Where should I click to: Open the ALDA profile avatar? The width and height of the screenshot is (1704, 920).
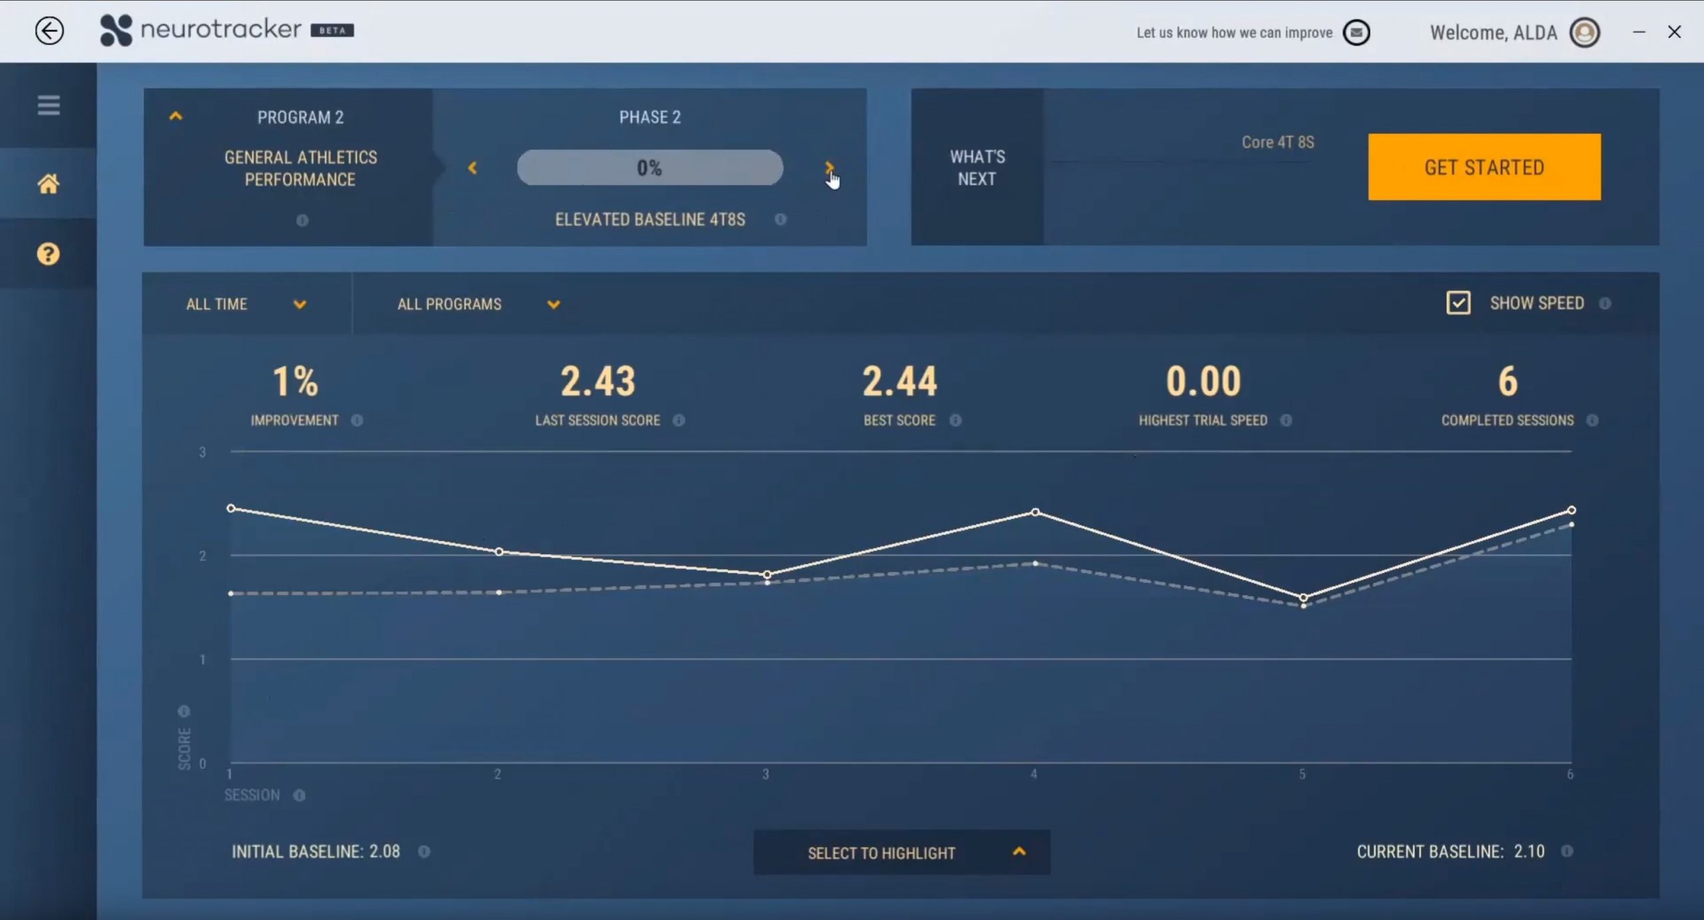[1583, 32]
